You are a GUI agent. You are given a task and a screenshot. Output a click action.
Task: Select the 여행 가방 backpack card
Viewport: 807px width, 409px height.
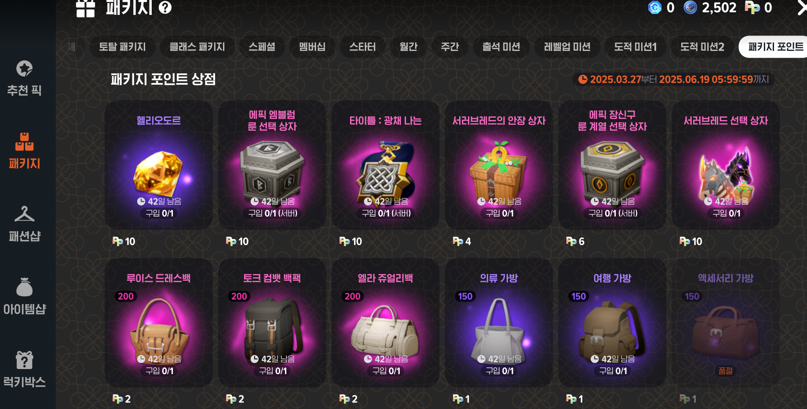click(612, 323)
